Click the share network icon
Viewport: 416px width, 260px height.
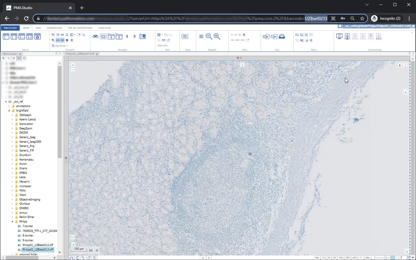(311, 40)
